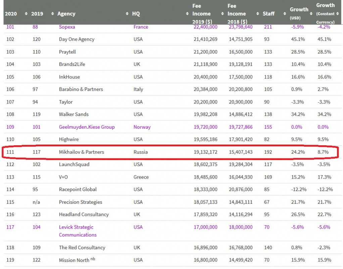
Task: Sort by the 2020 rank column header
Action: (11, 13)
